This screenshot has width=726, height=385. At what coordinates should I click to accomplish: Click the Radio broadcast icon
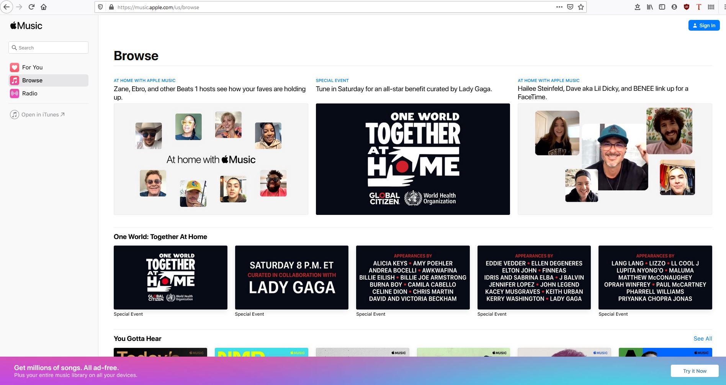(15, 93)
